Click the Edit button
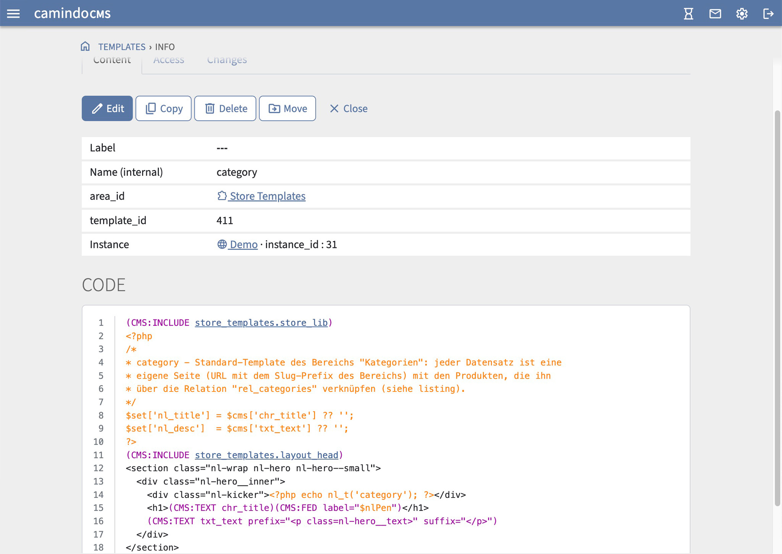The width and height of the screenshot is (782, 554). pos(107,108)
